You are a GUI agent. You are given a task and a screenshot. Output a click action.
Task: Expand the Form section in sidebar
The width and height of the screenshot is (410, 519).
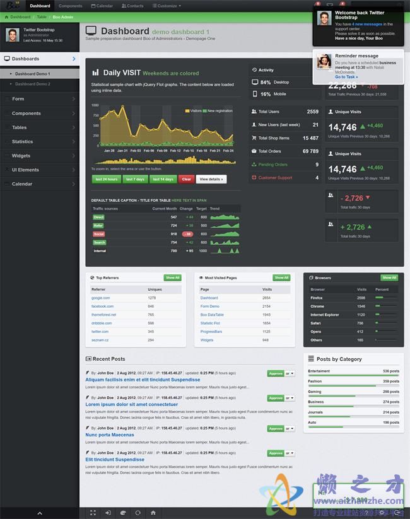[40, 99]
